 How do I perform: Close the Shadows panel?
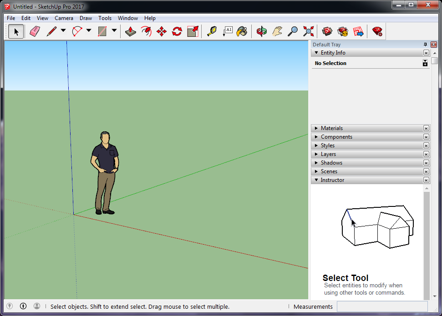426,163
